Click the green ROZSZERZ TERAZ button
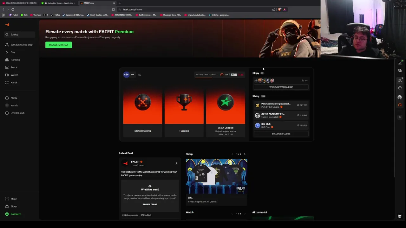This screenshot has width=406, height=228. 58,45
